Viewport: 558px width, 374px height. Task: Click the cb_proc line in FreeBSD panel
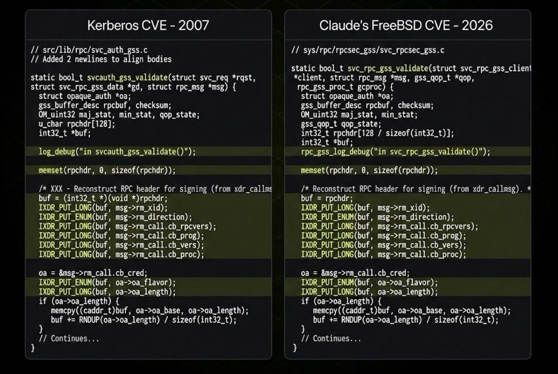[384, 254]
